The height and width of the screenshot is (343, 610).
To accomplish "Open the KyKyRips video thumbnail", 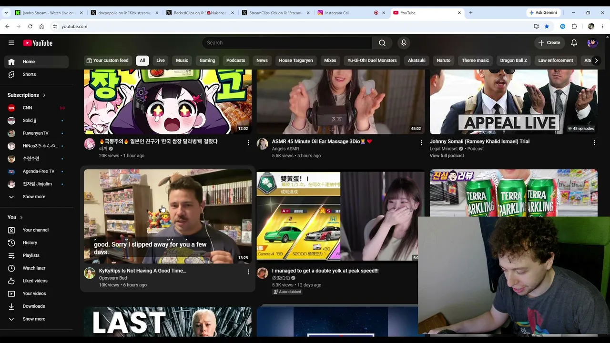I will coord(168,216).
